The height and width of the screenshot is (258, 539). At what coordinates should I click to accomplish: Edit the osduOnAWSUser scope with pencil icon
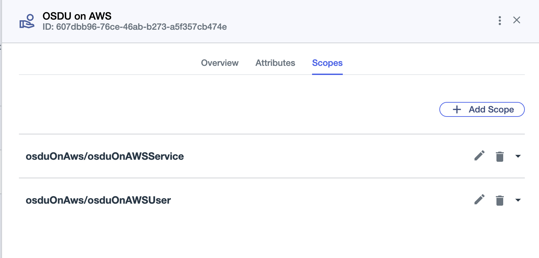pos(479,200)
